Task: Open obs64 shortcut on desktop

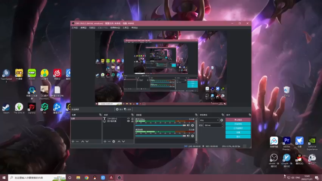Action: [x=274, y=160]
